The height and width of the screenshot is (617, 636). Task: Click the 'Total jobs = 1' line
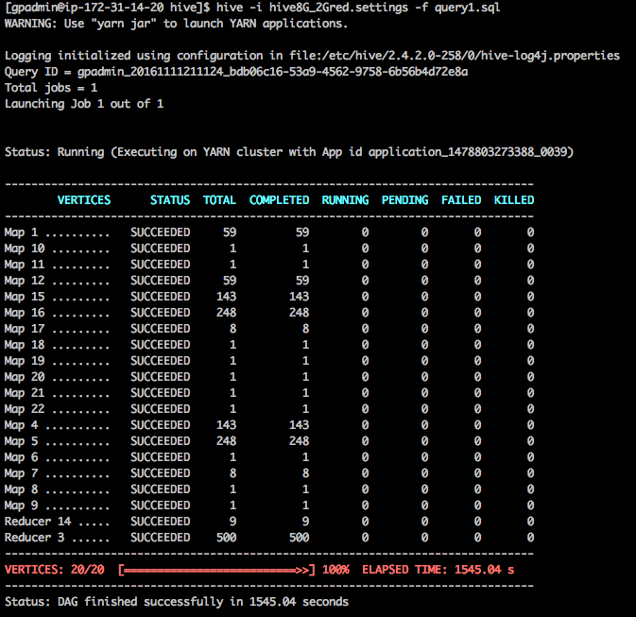(x=51, y=88)
